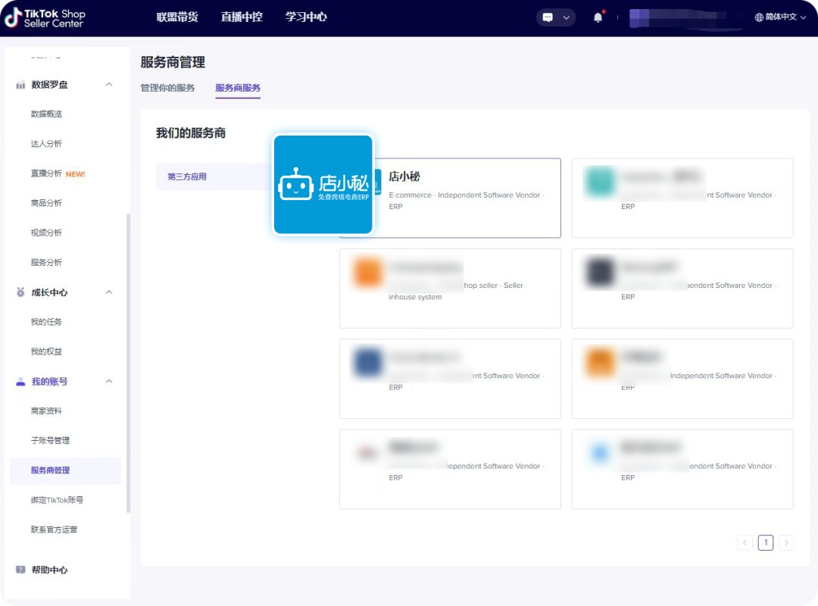Open 帮助中心 via its question icon

pyautogui.click(x=20, y=570)
